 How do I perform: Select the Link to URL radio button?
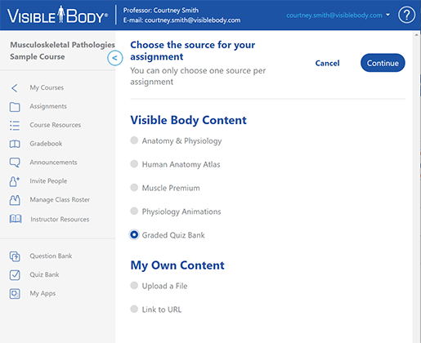(134, 309)
